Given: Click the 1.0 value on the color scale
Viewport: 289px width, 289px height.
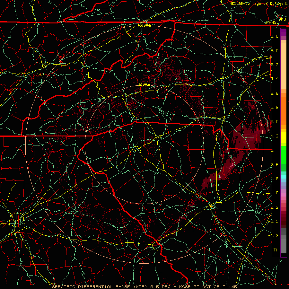Looking at the screenshot, I should (x=275, y=193).
